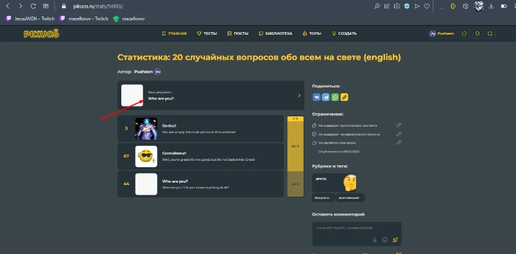Copy link with yellow chain icon
Viewport: 516px width, 254px height.
344,97
